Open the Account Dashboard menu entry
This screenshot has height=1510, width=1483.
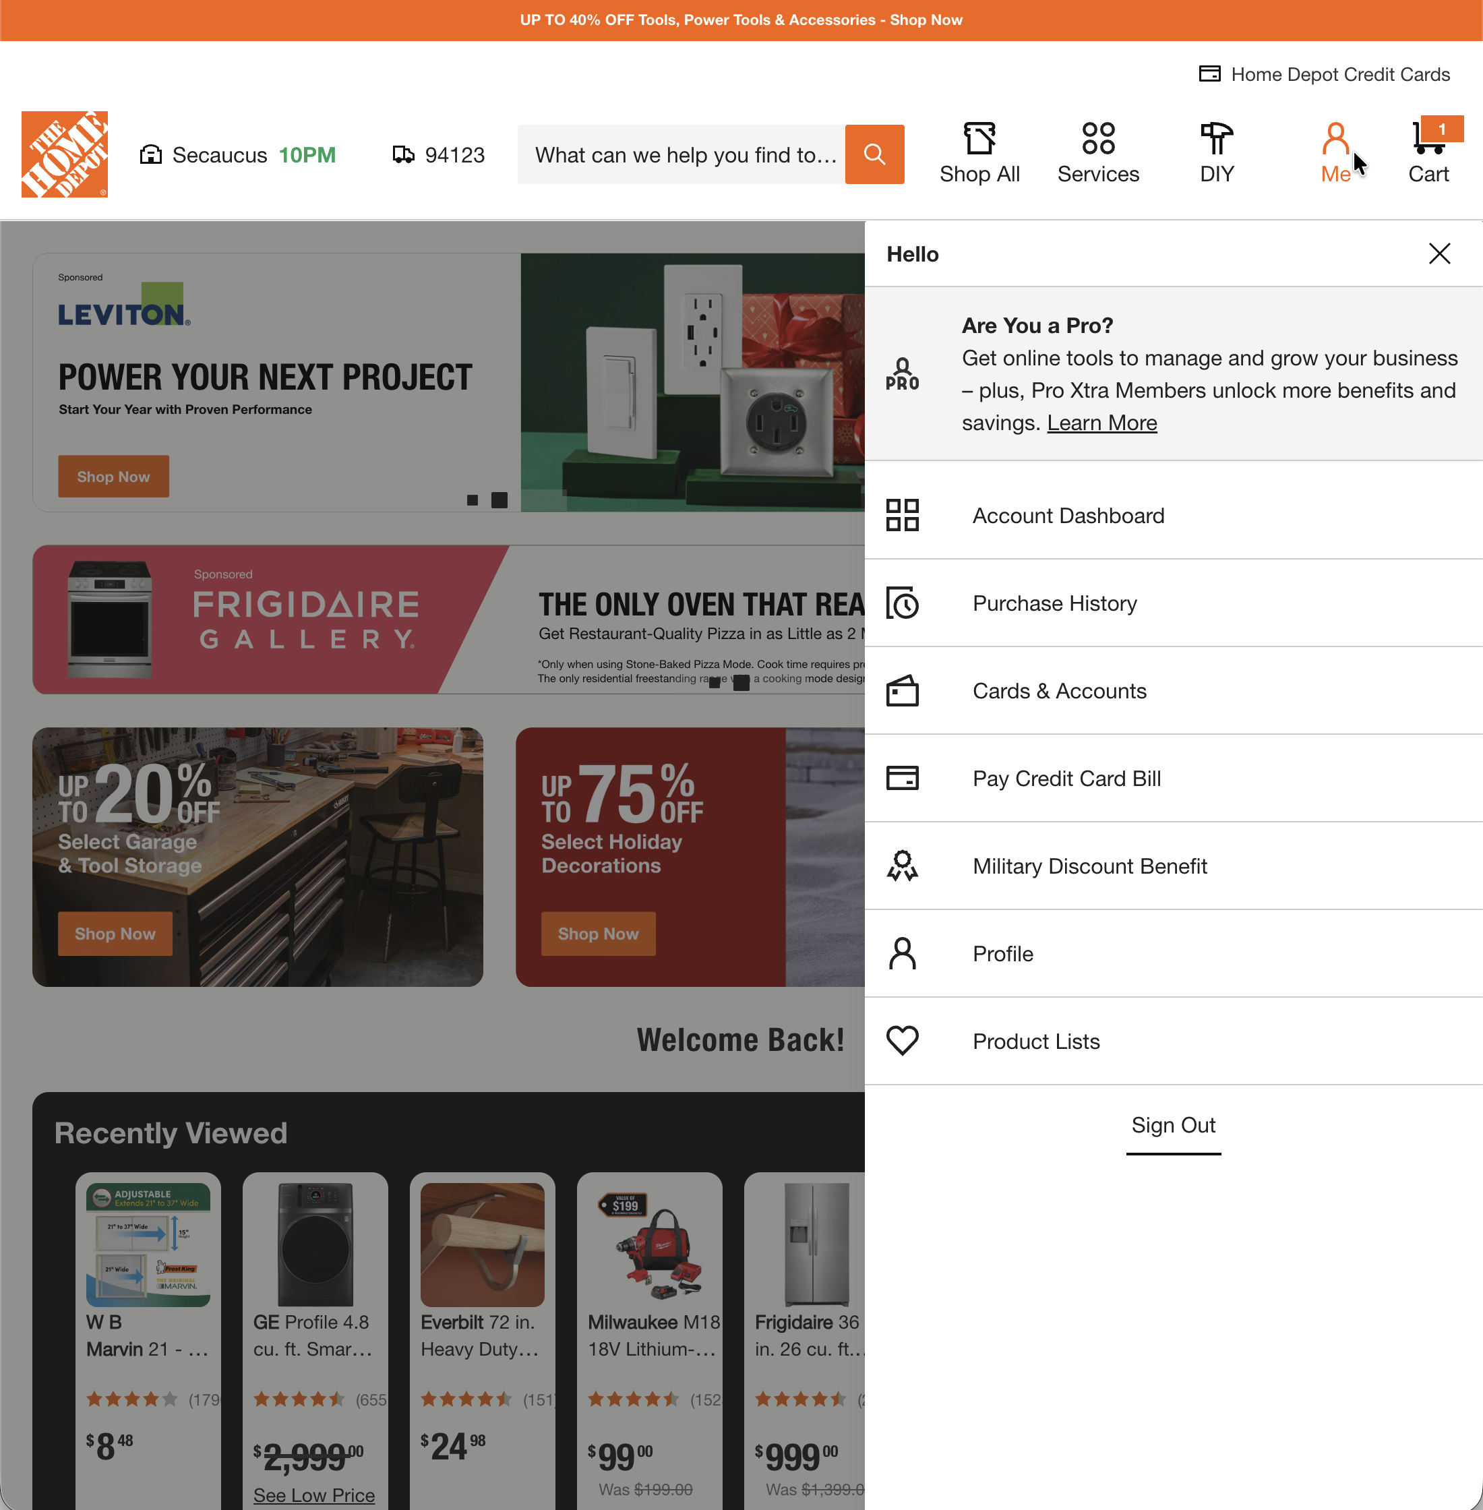(x=1068, y=515)
